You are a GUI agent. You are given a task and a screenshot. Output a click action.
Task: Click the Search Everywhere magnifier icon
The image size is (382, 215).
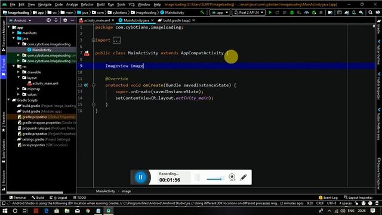(x=370, y=12)
